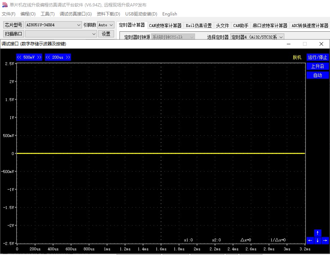Click the << arrows beside 500mV
330x255 pixels.
pyautogui.click(x=19, y=57)
